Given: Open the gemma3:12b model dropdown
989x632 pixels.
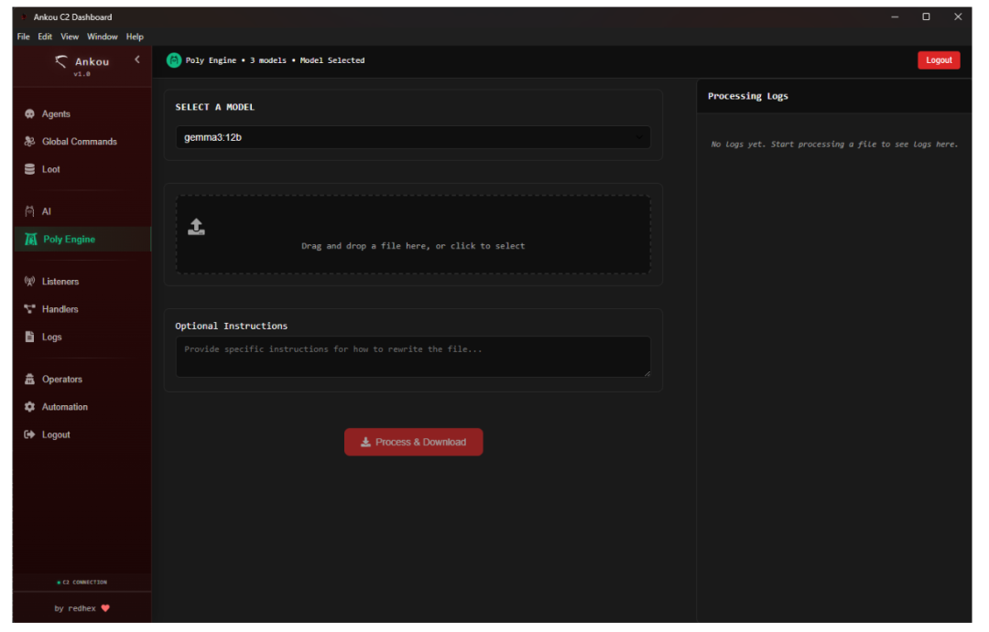Looking at the screenshot, I should 413,137.
